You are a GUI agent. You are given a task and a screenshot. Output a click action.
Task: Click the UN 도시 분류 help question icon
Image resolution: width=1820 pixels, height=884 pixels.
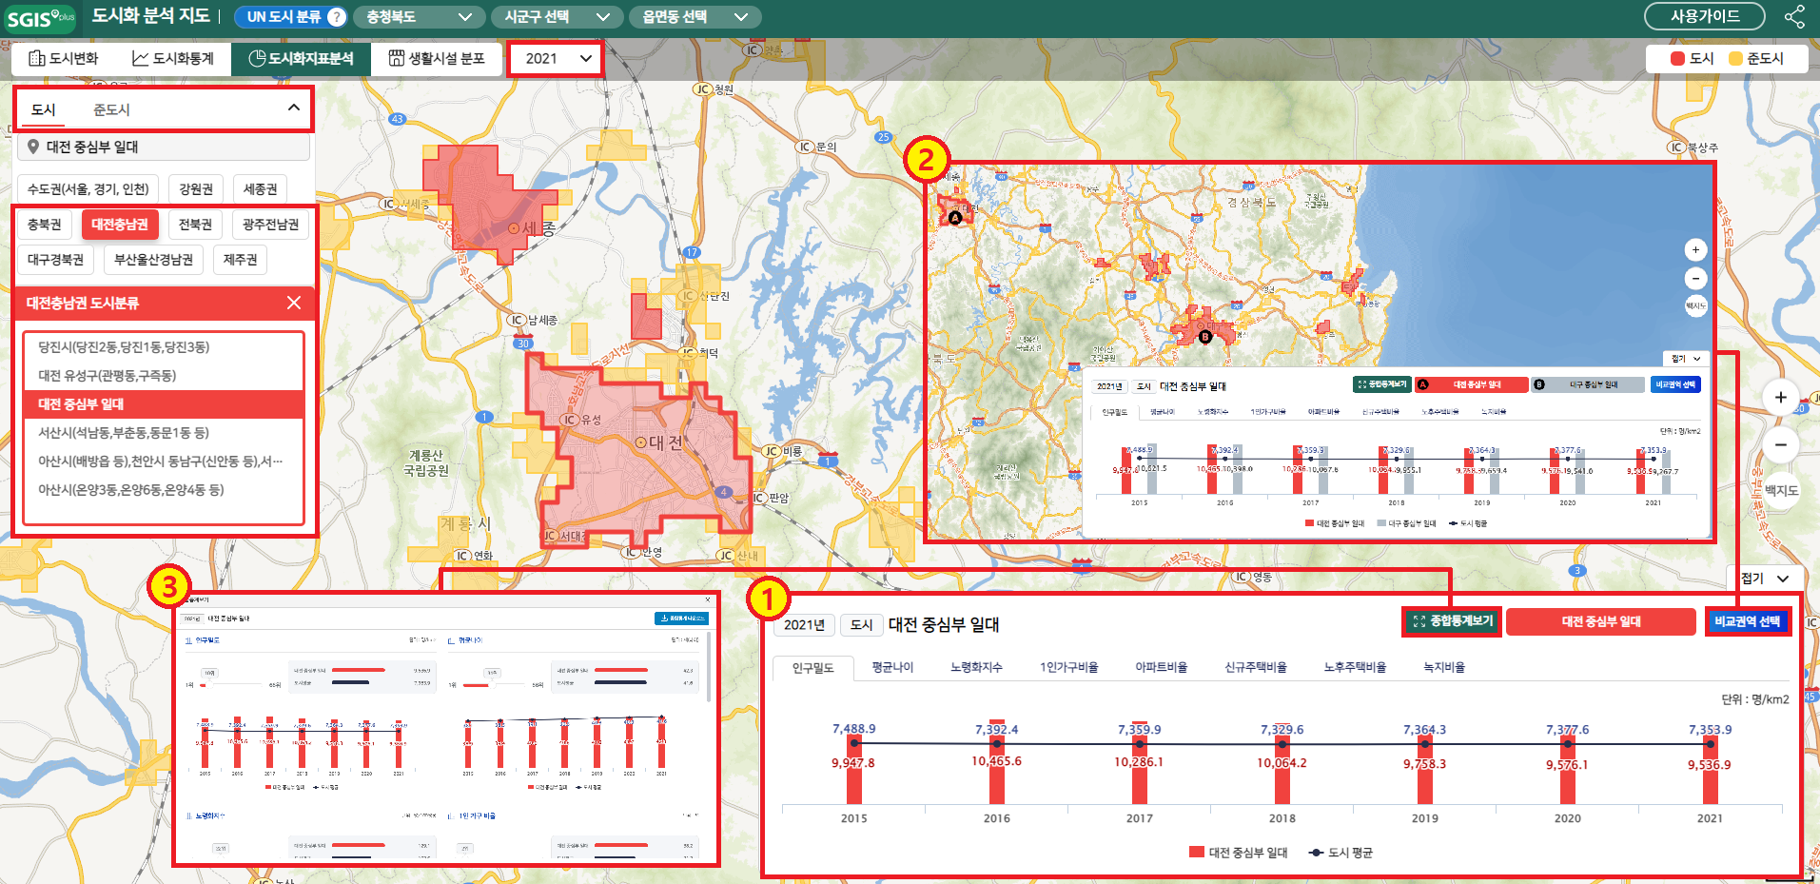pos(337,17)
